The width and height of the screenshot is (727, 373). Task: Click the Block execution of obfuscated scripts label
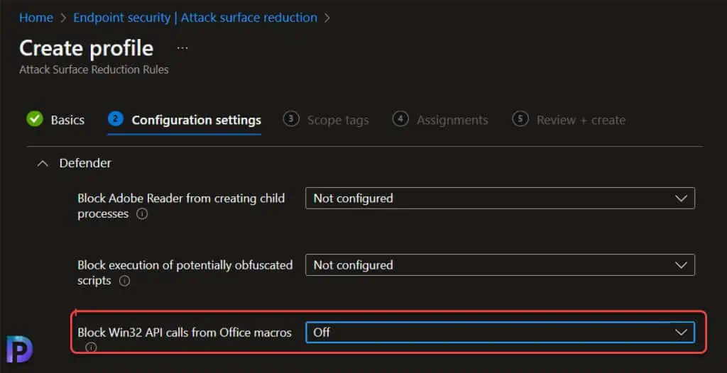pos(185,272)
